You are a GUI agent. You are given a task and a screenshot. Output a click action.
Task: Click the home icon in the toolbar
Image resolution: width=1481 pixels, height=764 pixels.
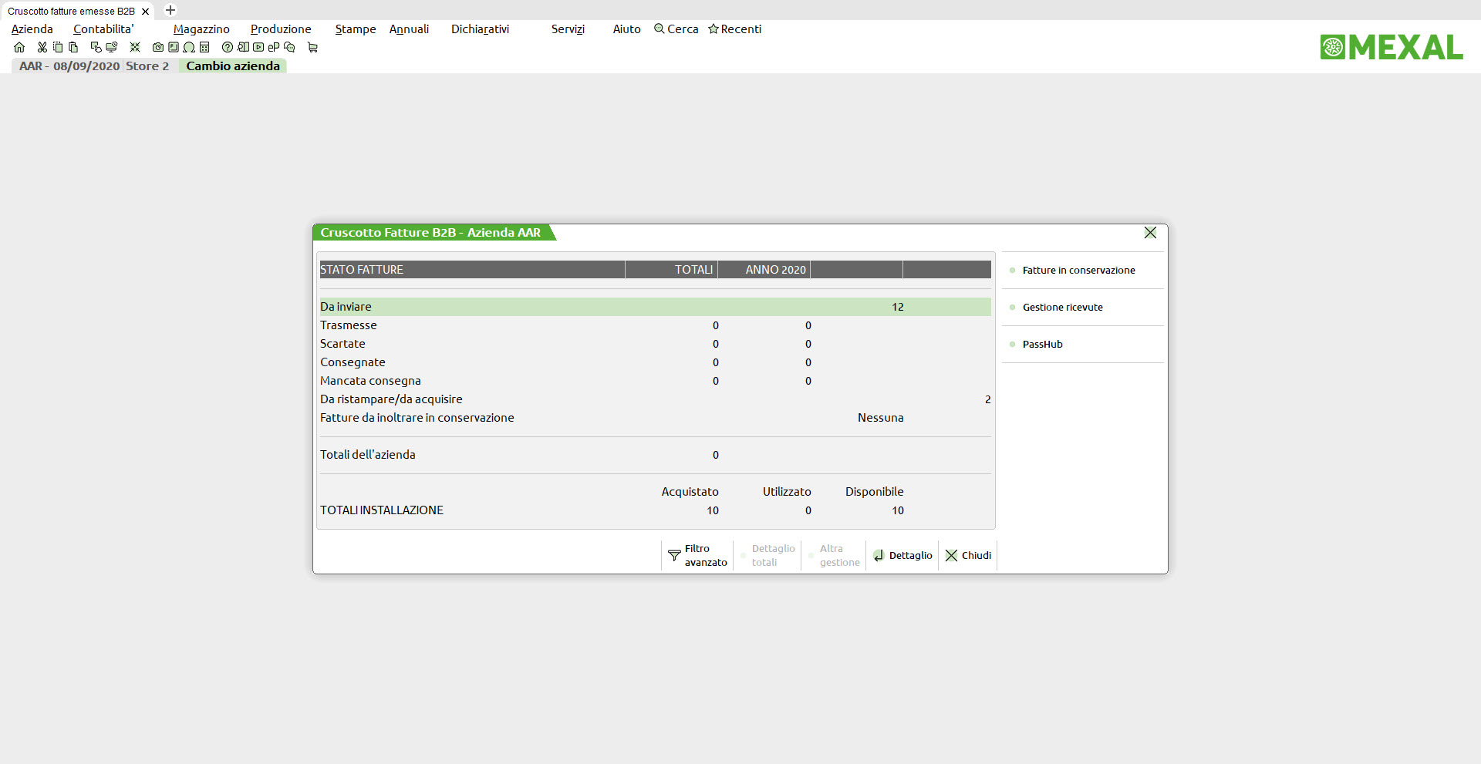point(19,48)
